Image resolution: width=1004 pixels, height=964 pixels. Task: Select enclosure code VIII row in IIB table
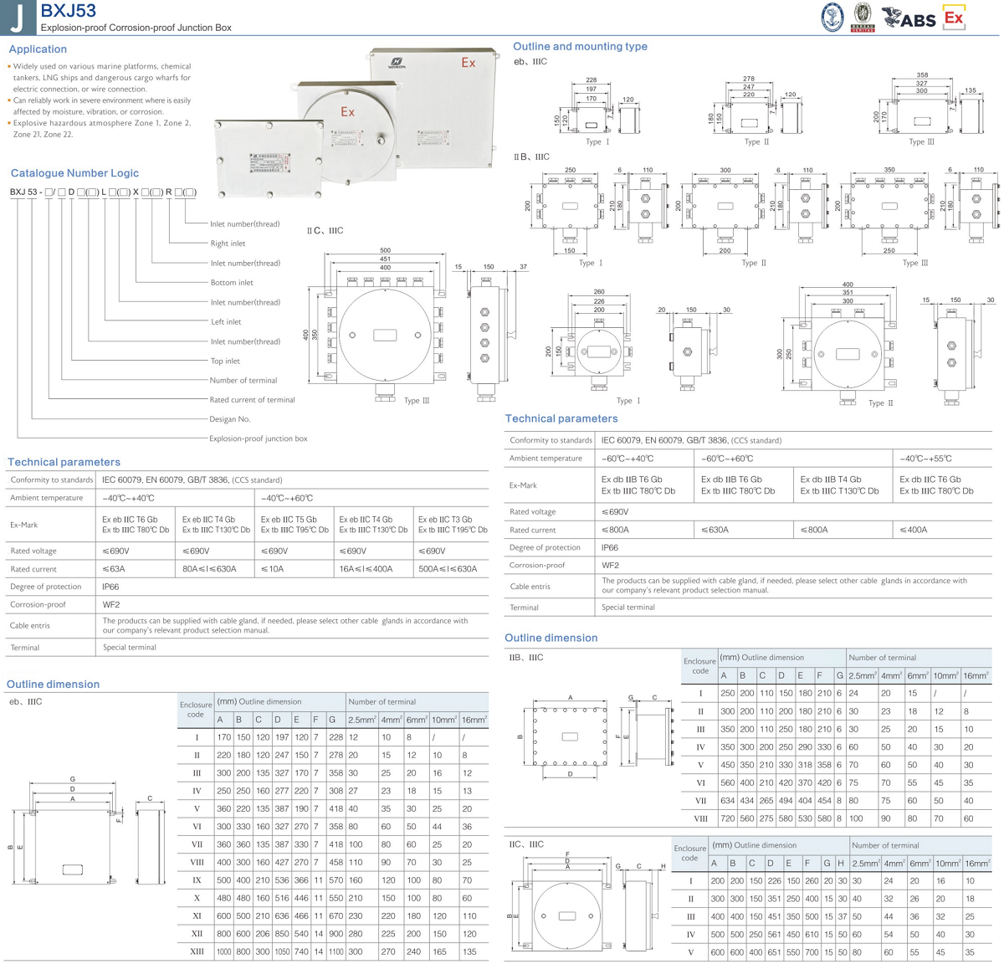coord(700,818)
